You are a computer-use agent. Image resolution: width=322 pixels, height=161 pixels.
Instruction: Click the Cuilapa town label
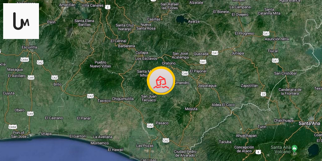click(142, 53)
